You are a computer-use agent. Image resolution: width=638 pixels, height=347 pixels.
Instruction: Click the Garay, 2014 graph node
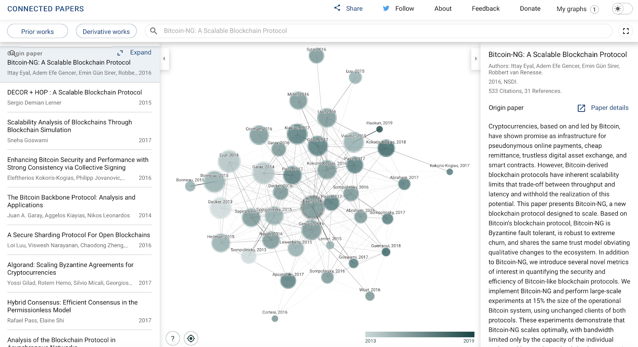coord(264,173)
